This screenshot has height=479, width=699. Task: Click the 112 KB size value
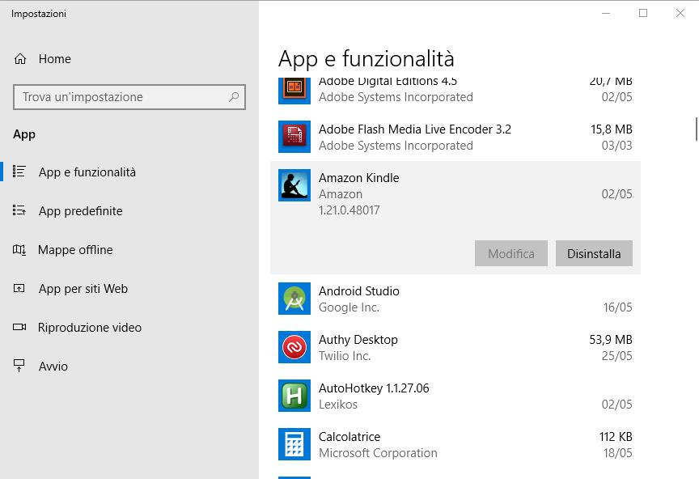tap(616, 437)
